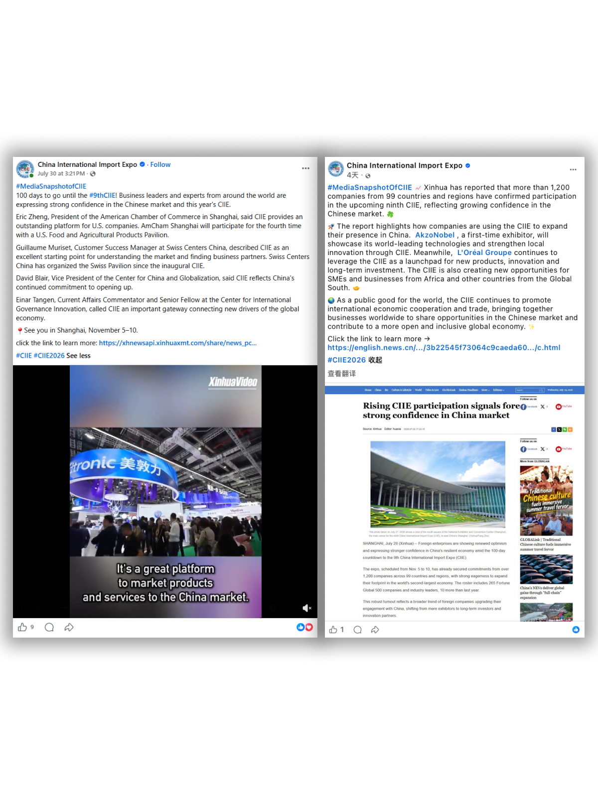Play the XinhuaVideo clip in left post
The height and width of the screenshot is (797, 598).
coord(165,492)
